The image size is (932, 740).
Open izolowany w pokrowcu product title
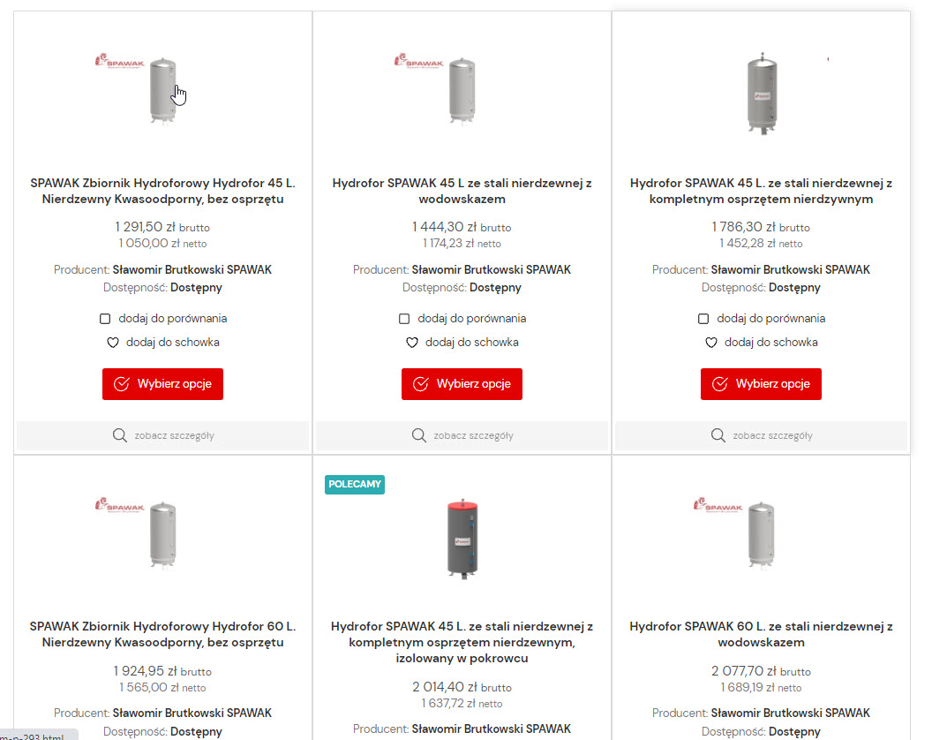(462, 642)
